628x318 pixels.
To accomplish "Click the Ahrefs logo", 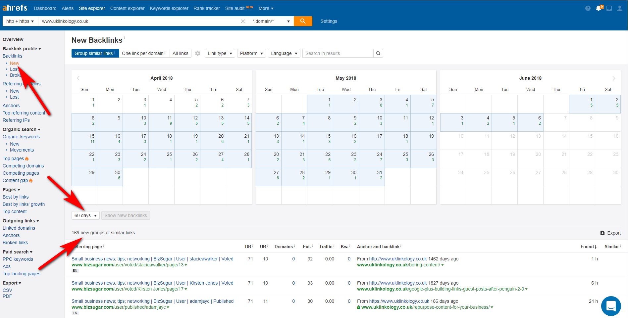I will click(x=15, y=8).
